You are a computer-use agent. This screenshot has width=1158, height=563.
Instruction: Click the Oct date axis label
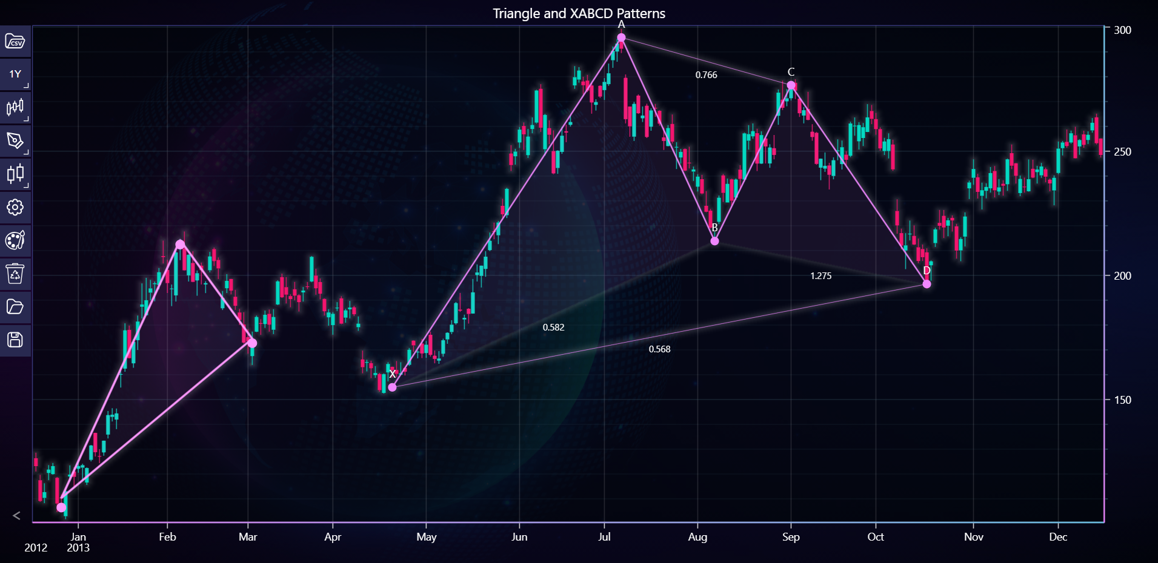[876, 537]
